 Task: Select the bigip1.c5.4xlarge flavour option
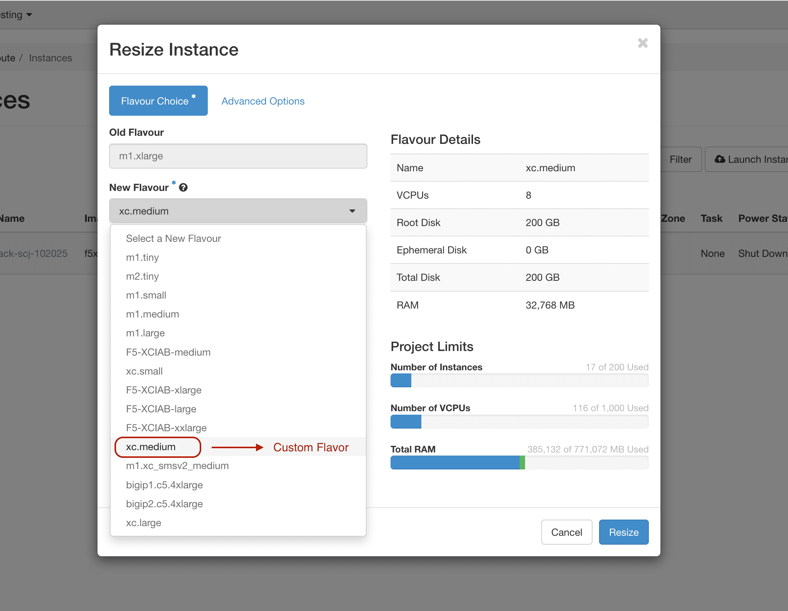(x=164, y=485)
